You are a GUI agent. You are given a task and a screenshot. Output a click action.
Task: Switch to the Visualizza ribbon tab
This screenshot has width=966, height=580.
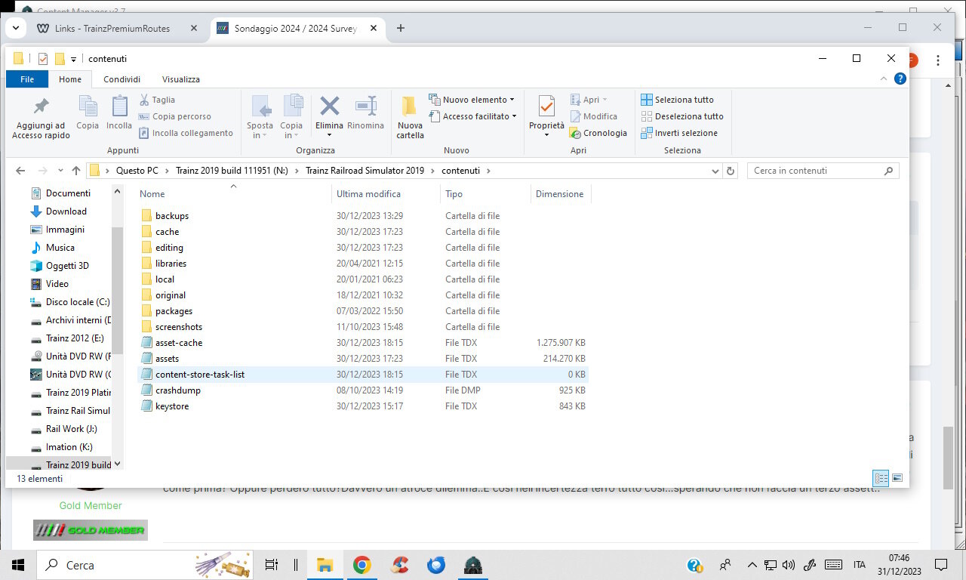(x=181, y=79)
